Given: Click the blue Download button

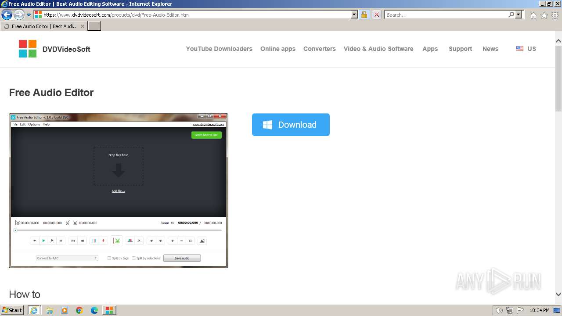Looking at the screenshot, I should click(291, 125).
